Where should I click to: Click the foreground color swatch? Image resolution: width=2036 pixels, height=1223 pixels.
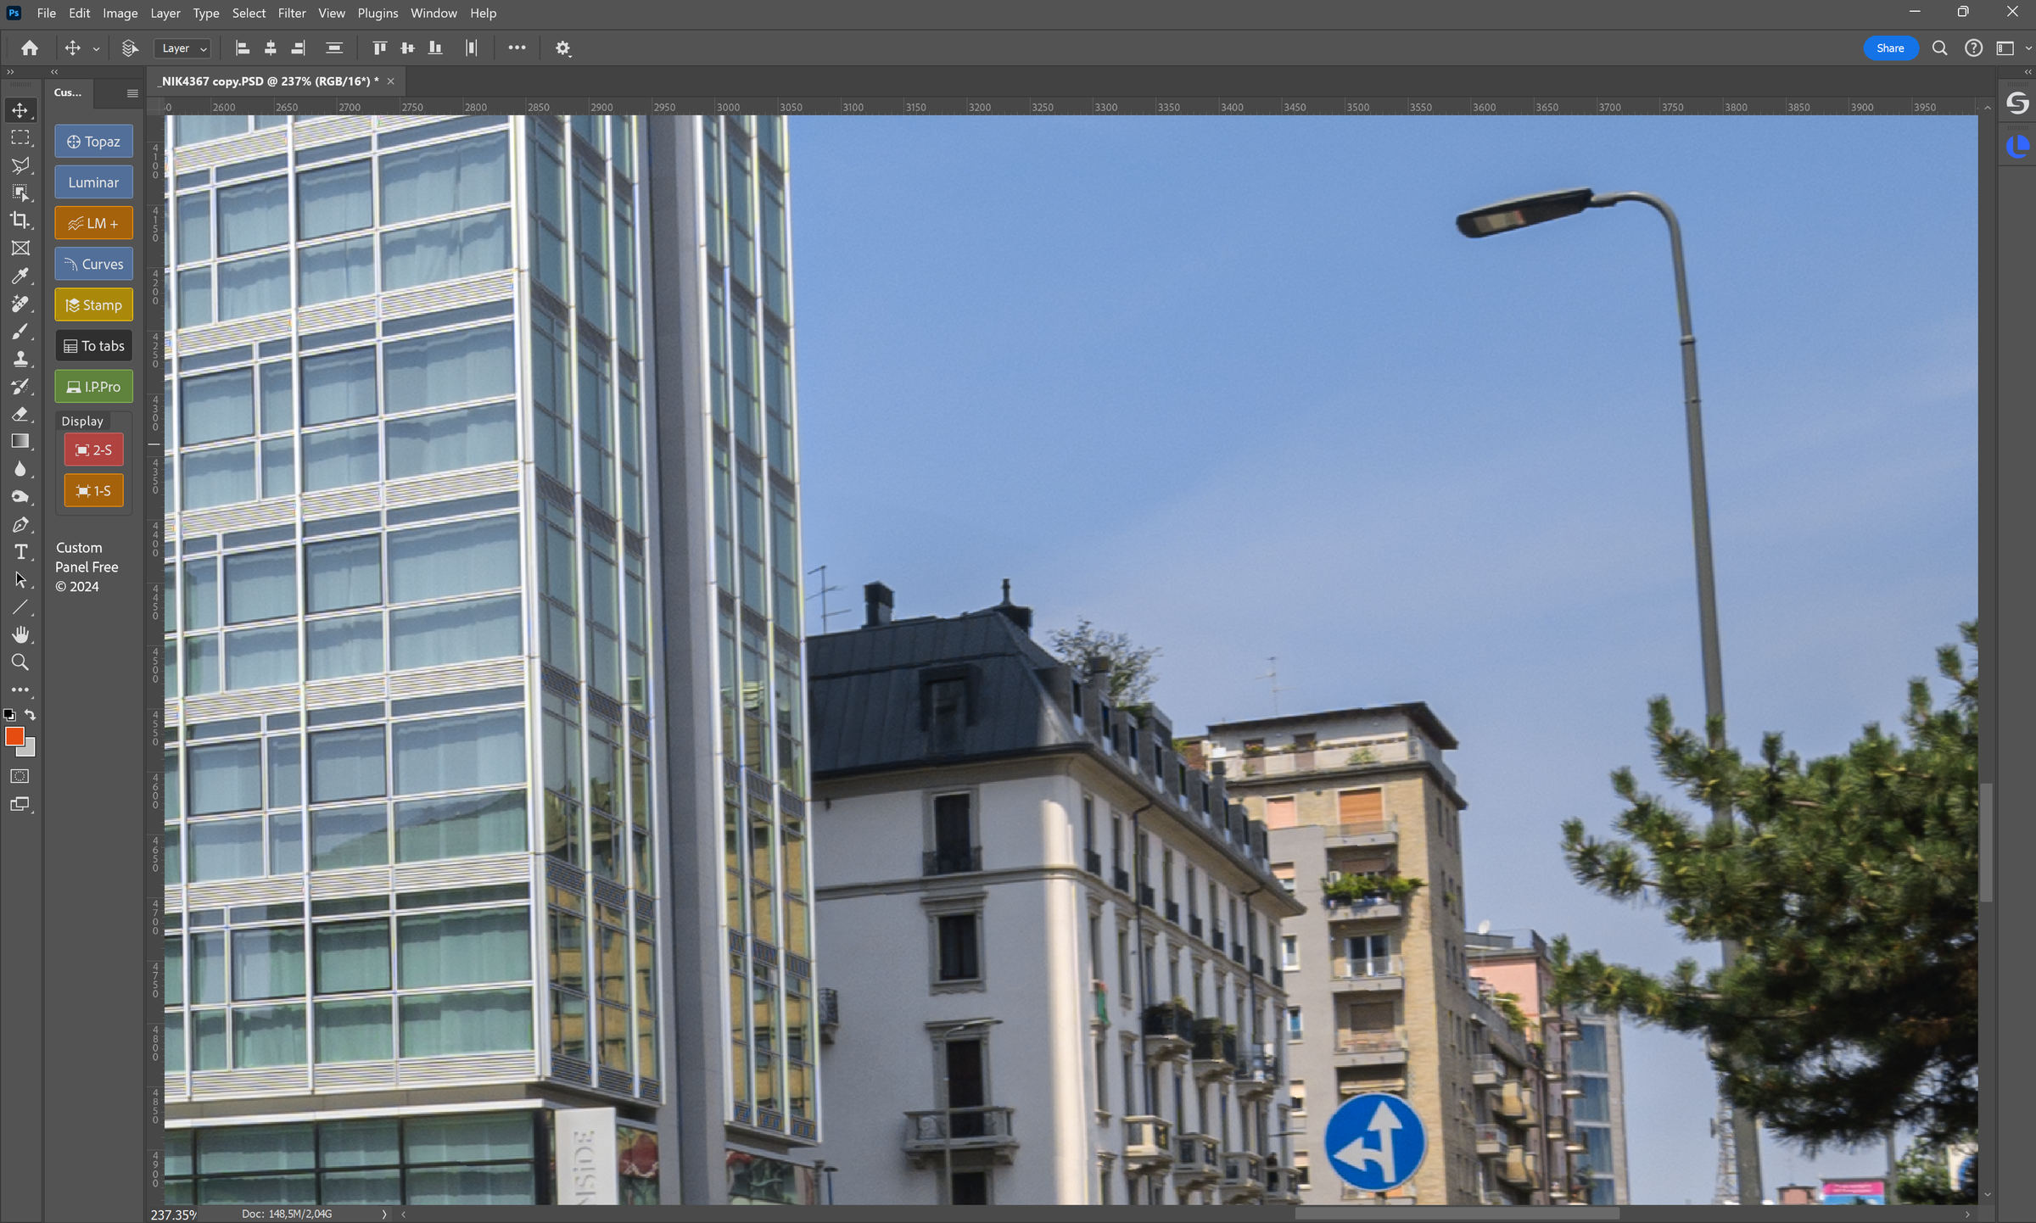pyautogui.click(x=14, y=737)
